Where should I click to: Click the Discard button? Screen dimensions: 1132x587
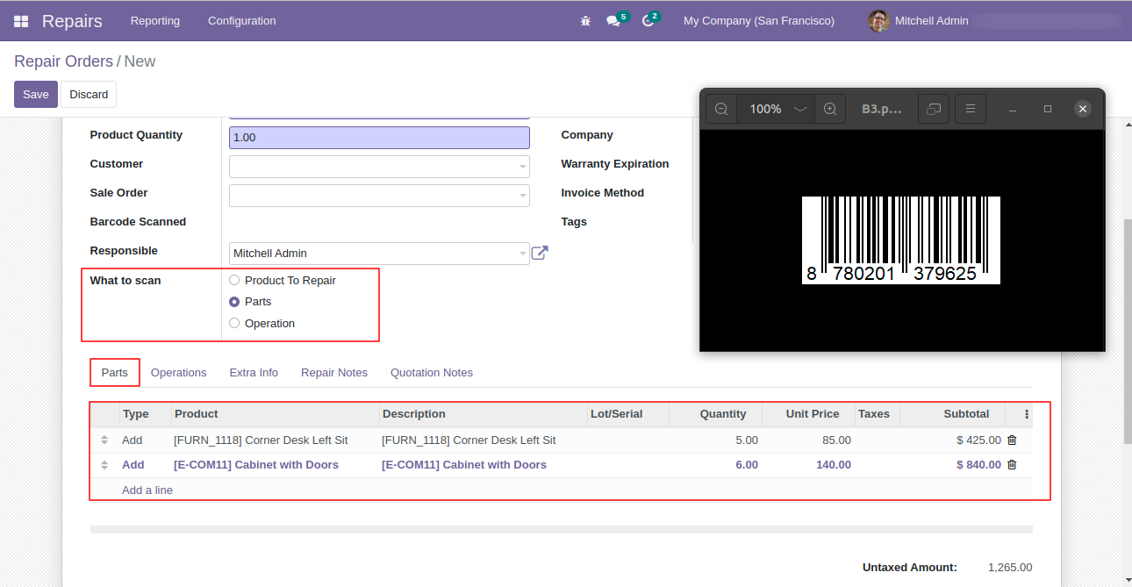(x=89, y=95)
